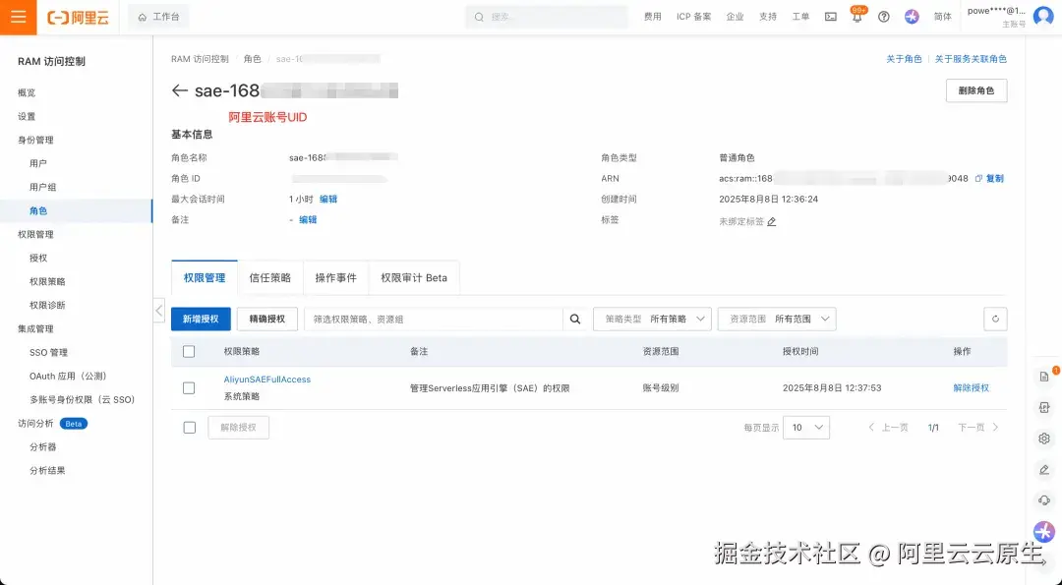The width and height of the screenshot is (1062, 585).
Task: Open the 策略类型 所有策略 dropdown
Action: point(652,319)
